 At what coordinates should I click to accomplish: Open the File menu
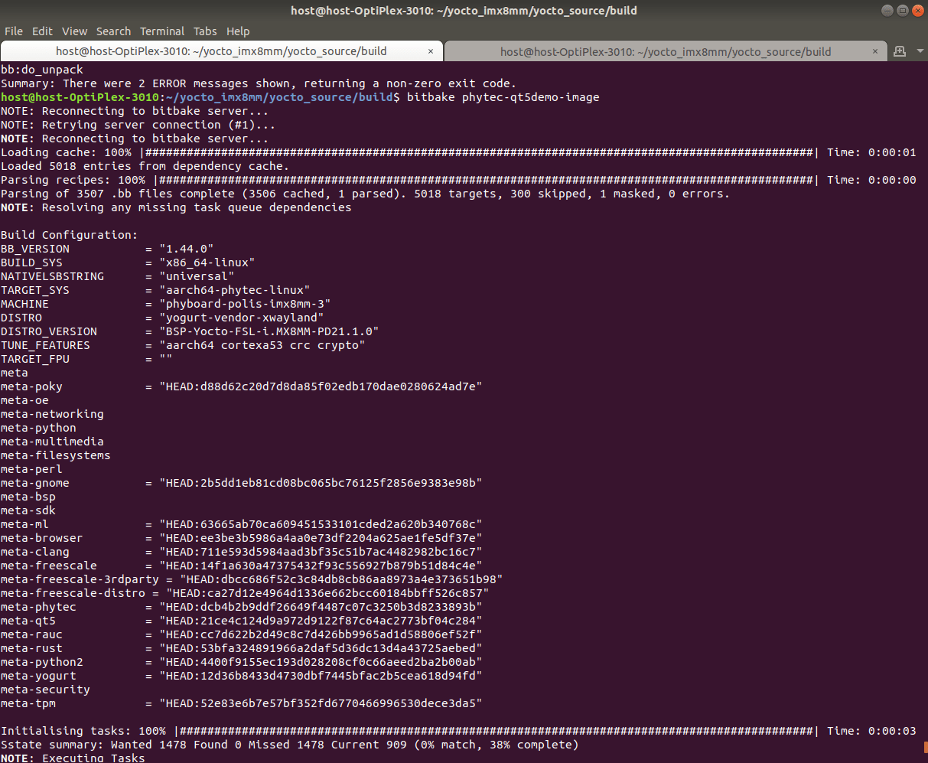click(14, 31)
